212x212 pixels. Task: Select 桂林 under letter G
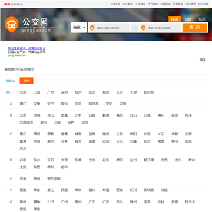click(161, 202)
